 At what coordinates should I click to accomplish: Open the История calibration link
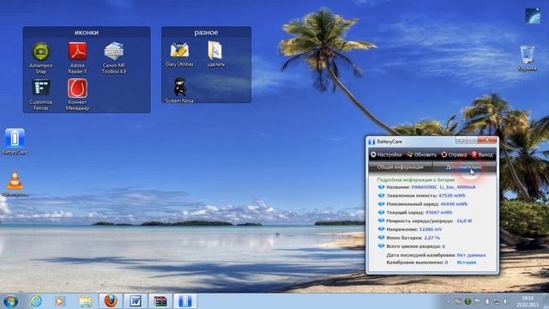tap(467, 262)
